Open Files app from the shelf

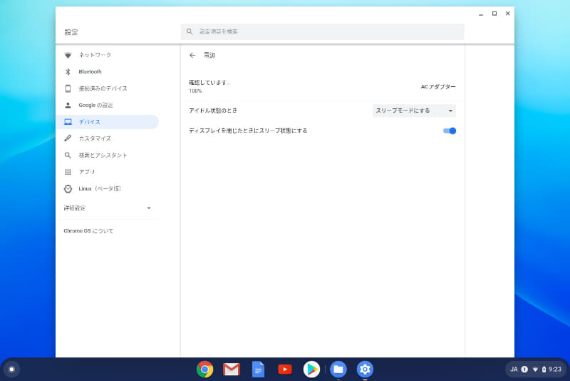(338, 370)
